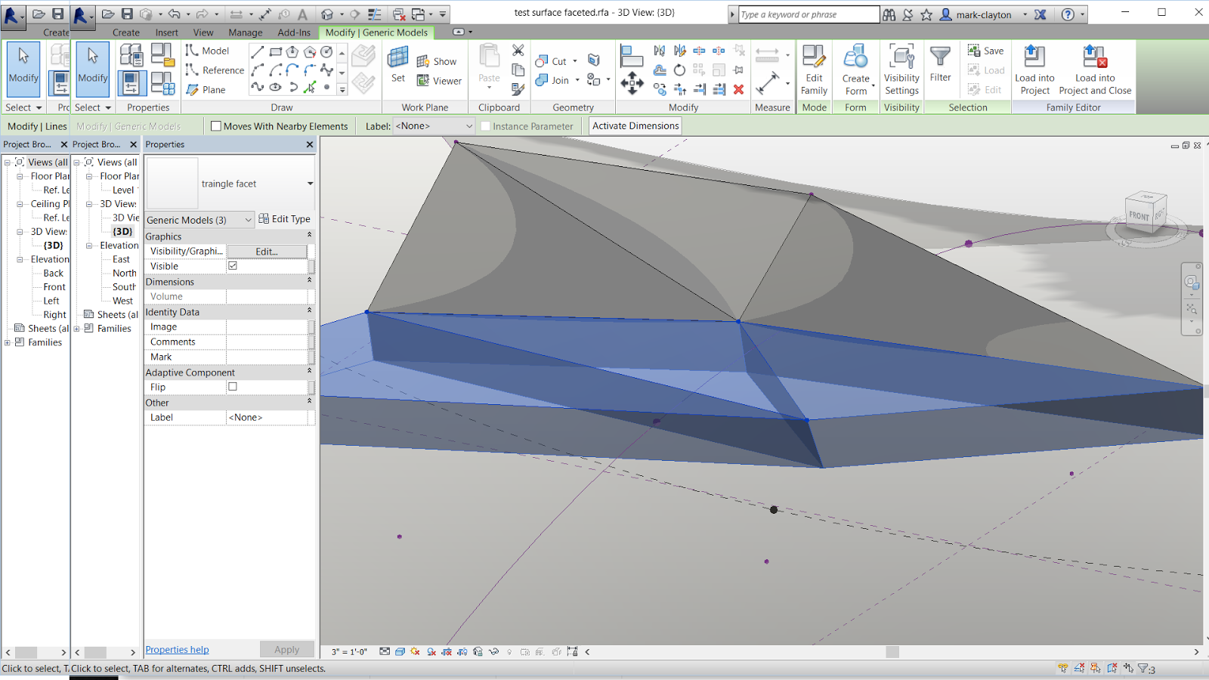Open Visibility Settings
Viewport: 1209px width, 680px height.
[901, 68]
